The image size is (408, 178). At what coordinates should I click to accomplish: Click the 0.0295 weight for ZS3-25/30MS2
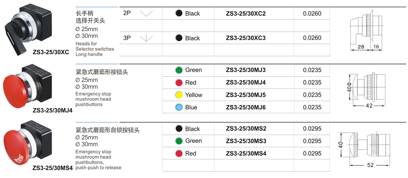click(x=312, y=129)
